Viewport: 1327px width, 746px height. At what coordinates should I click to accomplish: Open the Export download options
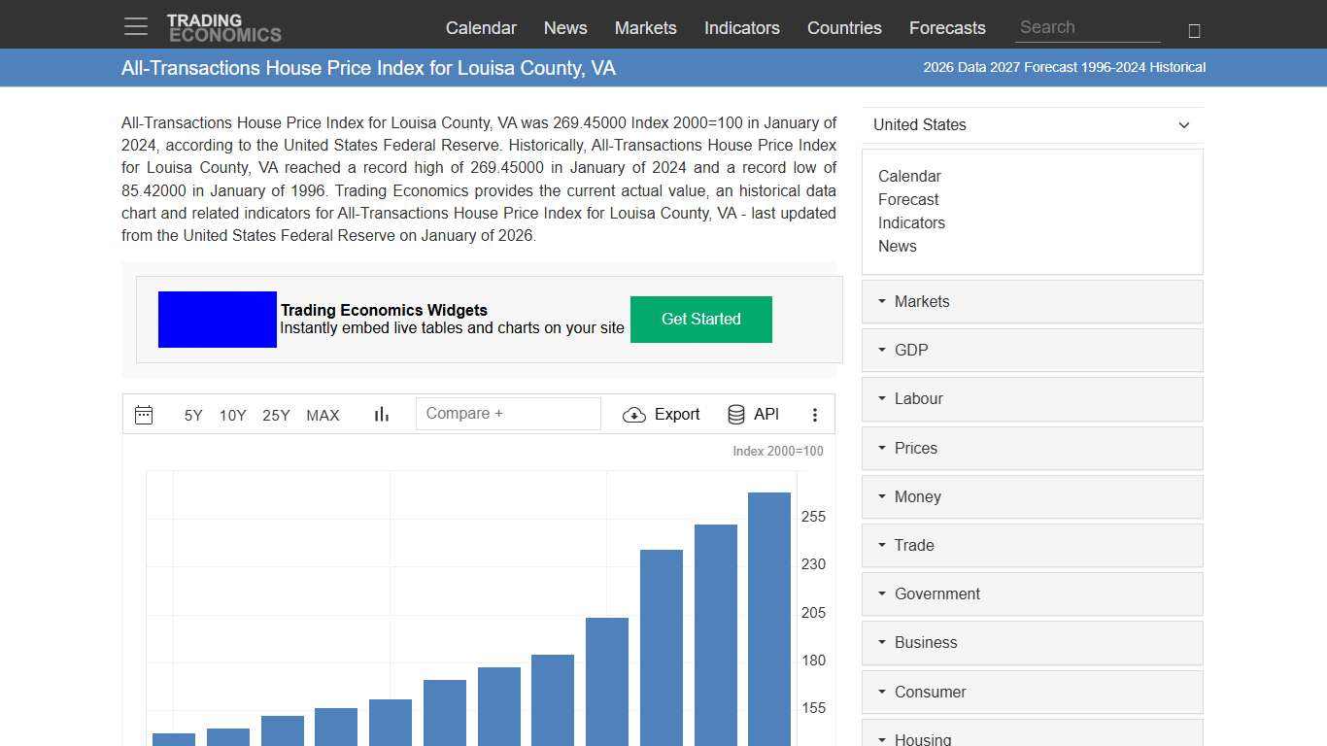pyautogui.click(x=662, y=414)
